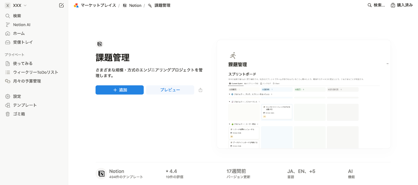Click the 4.4 star rating
The width and height of the screenshot is (418, 185).
click(171, 171)
